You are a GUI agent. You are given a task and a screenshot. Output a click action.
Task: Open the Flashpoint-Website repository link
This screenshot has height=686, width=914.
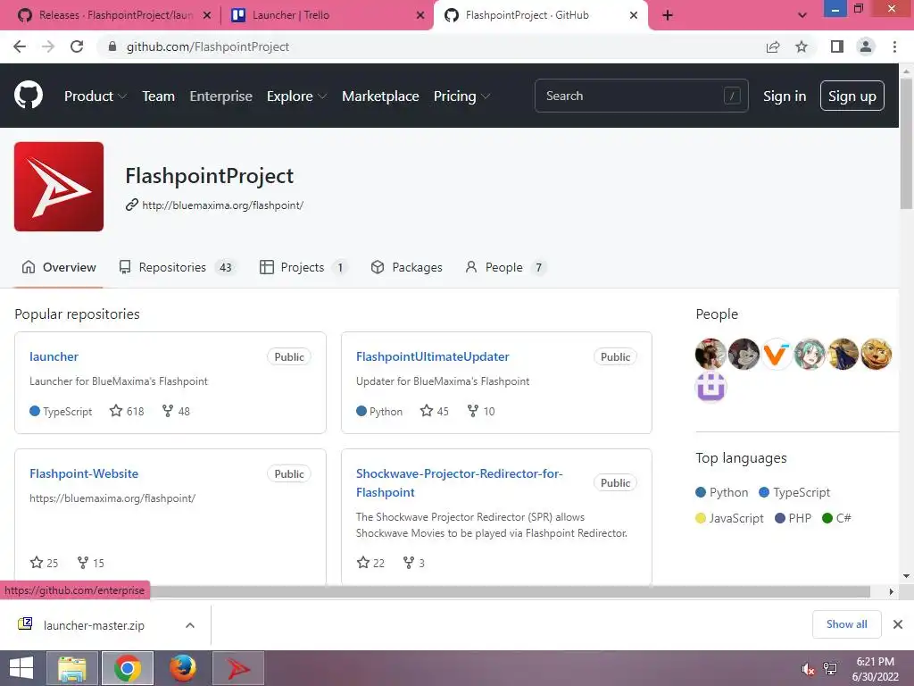coord(84,473)
